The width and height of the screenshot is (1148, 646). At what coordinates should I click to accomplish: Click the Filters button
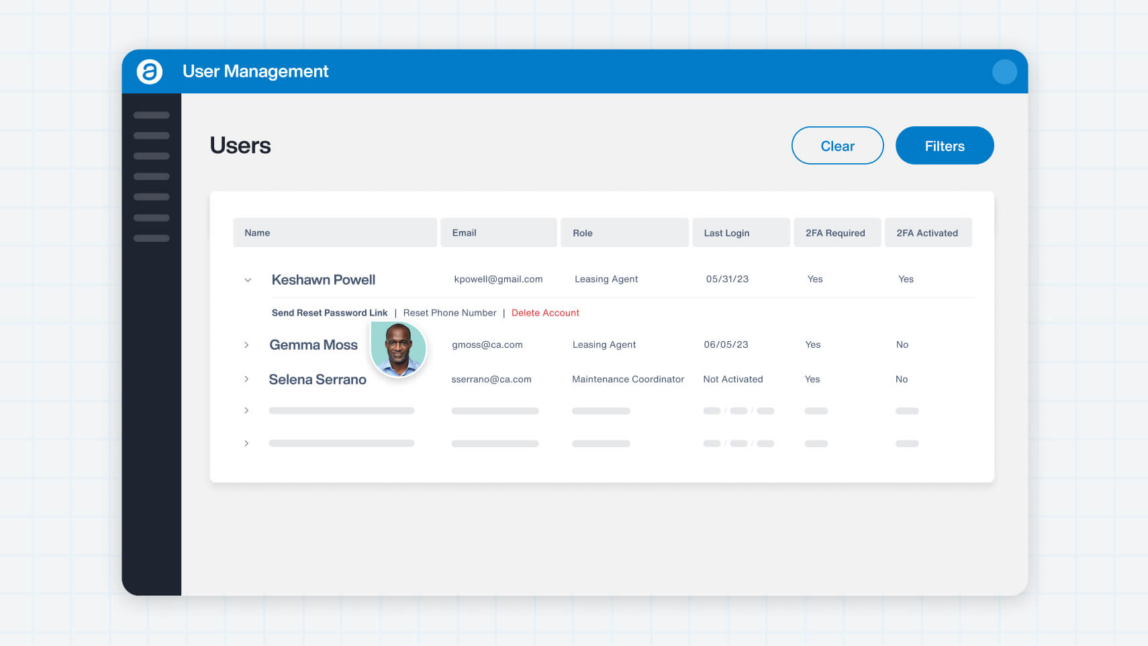[944, 145]
